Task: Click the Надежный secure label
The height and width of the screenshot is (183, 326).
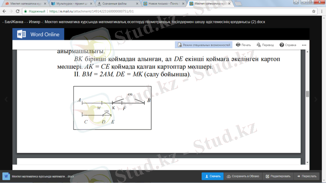Action: click(x=37, y=11)
